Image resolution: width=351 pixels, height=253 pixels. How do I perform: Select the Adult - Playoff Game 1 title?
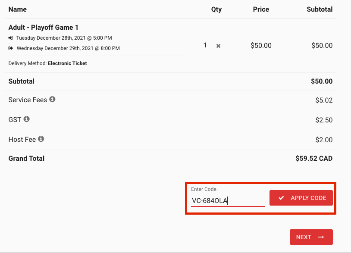pos(44,27)
